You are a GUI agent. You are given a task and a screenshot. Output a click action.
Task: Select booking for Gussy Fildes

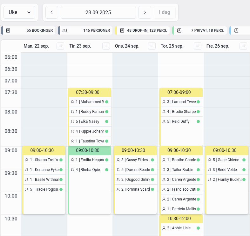(133, 160)
